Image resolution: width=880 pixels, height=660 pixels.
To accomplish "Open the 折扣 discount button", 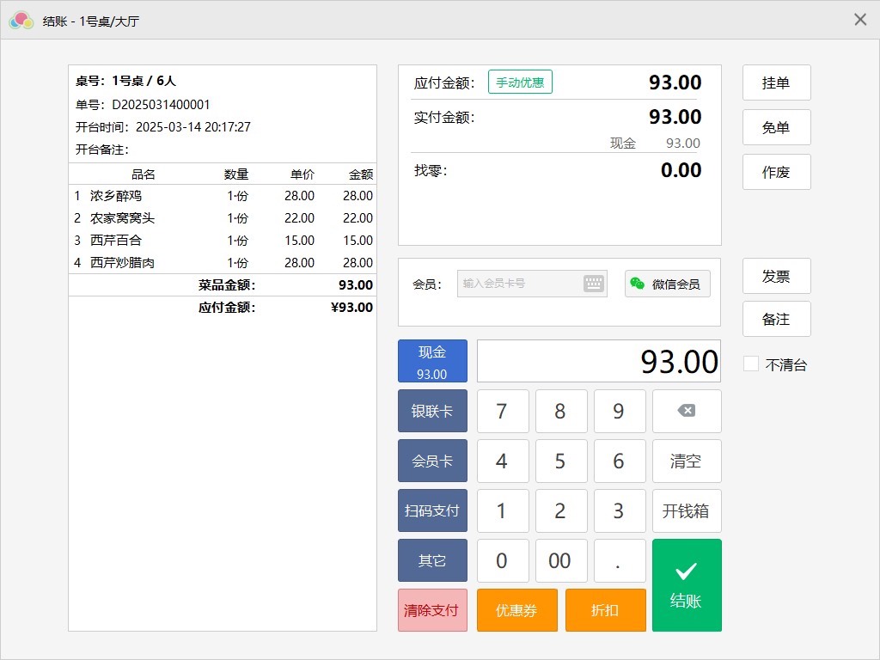I will click(605, 611).
